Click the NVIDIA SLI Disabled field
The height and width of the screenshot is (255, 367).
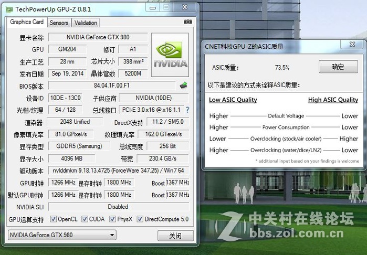click(119, 207)
